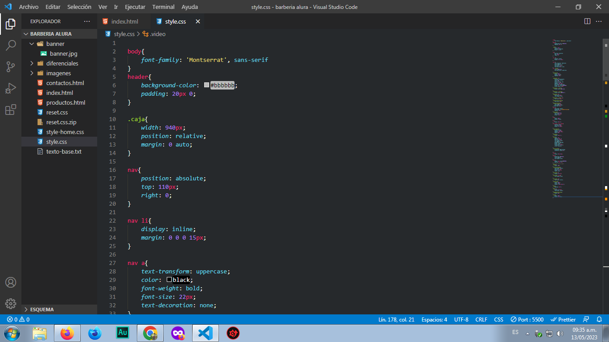Click UTF-8 encoding selector
The height and width of the screenshot is (342, 609).
click(x=461, y=319)
